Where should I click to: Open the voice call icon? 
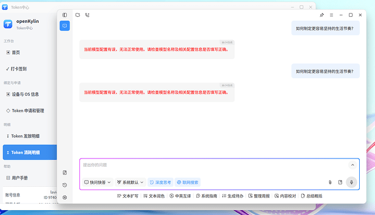pos(87,15)
